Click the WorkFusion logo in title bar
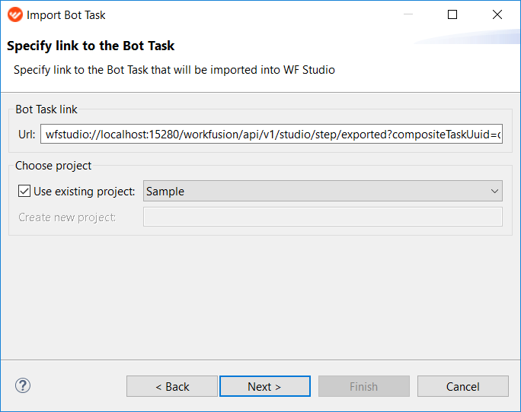The image size is (521, 412). pos(15,15)
